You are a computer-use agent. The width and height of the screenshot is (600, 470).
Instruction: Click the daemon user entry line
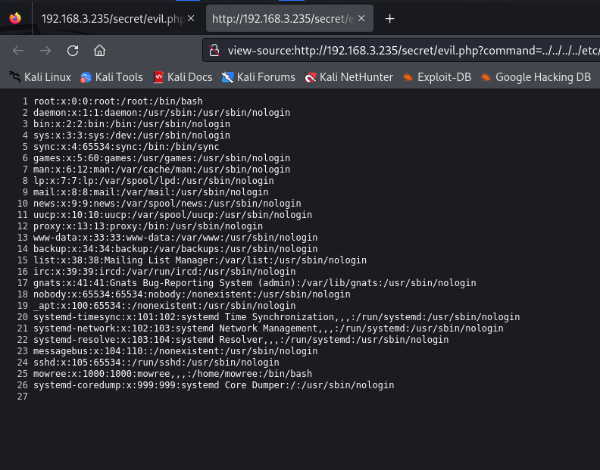pyautogui.click(x=161, y=113)
